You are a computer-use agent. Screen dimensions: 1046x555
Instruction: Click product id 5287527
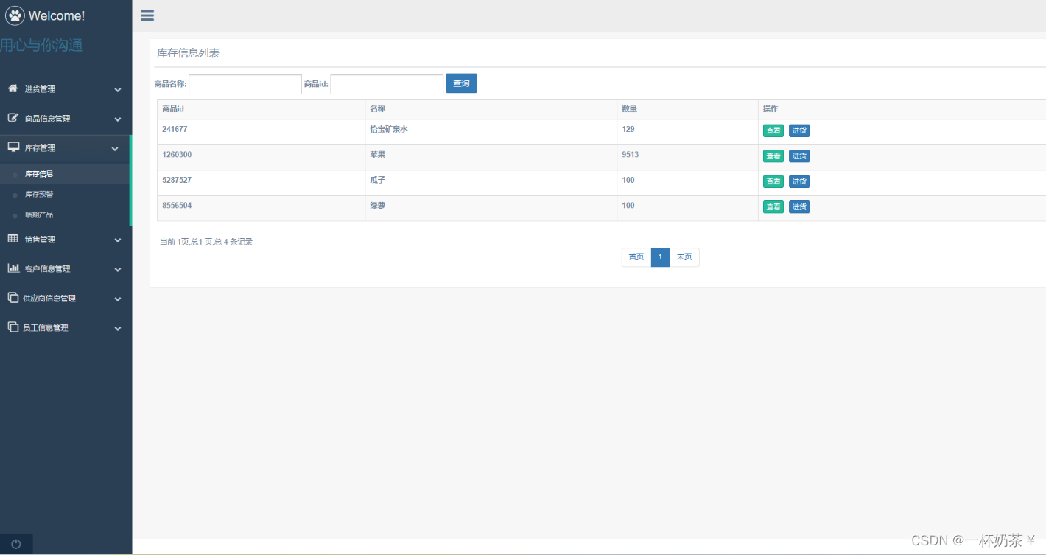[177, 180]
